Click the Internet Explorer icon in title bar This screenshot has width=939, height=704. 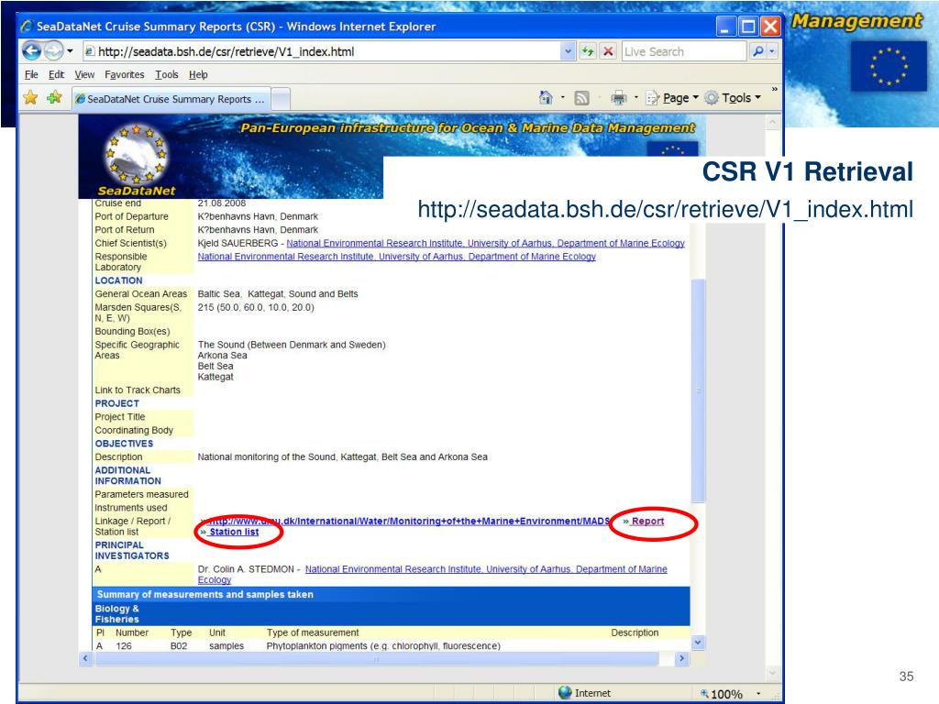click(x=27, y=27)
